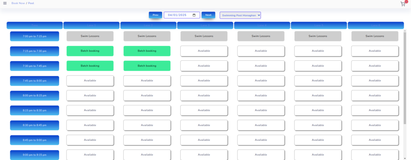Click the 8:00 pm to 8:15 pm time label
The image size is (411, 160).
(x=35, y=96)
